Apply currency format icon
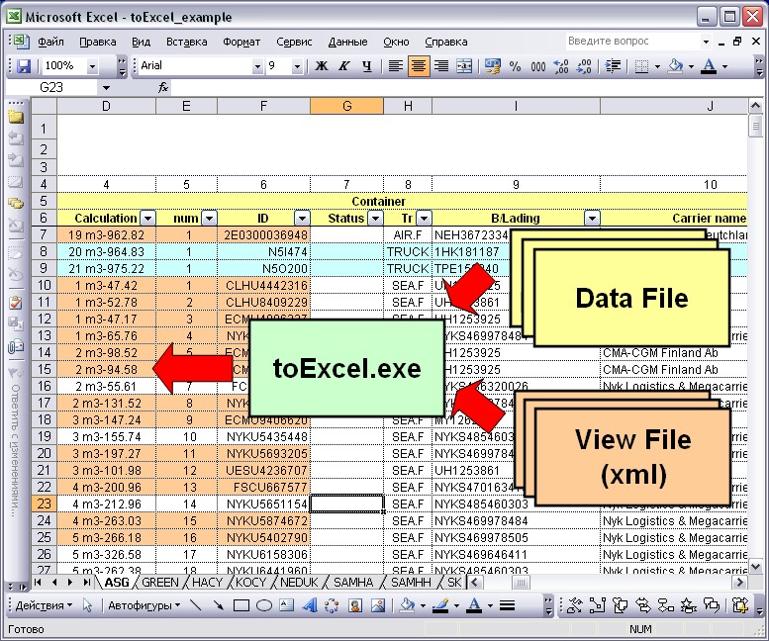769x641 pixels. click(493, 65)
